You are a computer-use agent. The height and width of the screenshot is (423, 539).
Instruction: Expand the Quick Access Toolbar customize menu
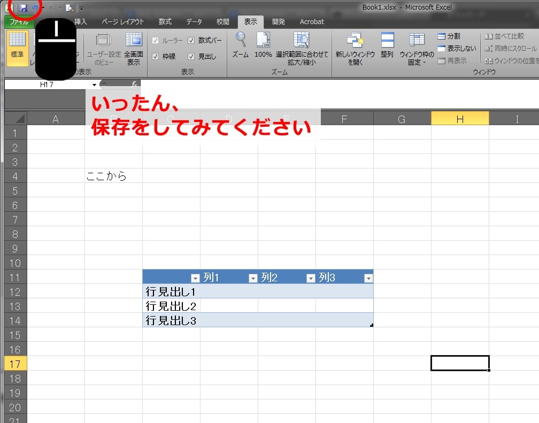(81, 7)
